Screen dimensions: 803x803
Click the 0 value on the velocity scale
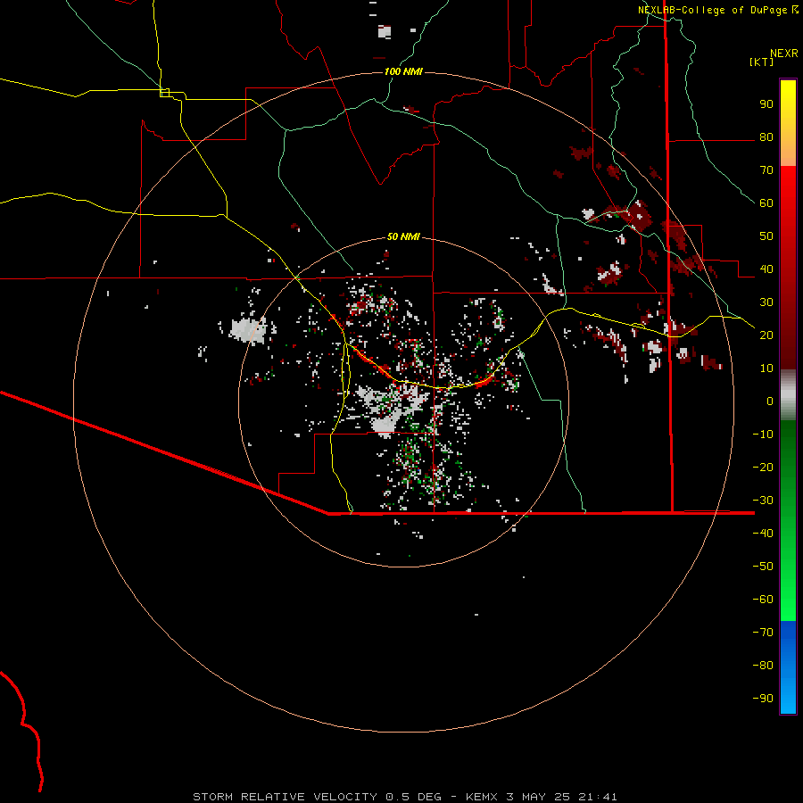(x=770, y=401)
